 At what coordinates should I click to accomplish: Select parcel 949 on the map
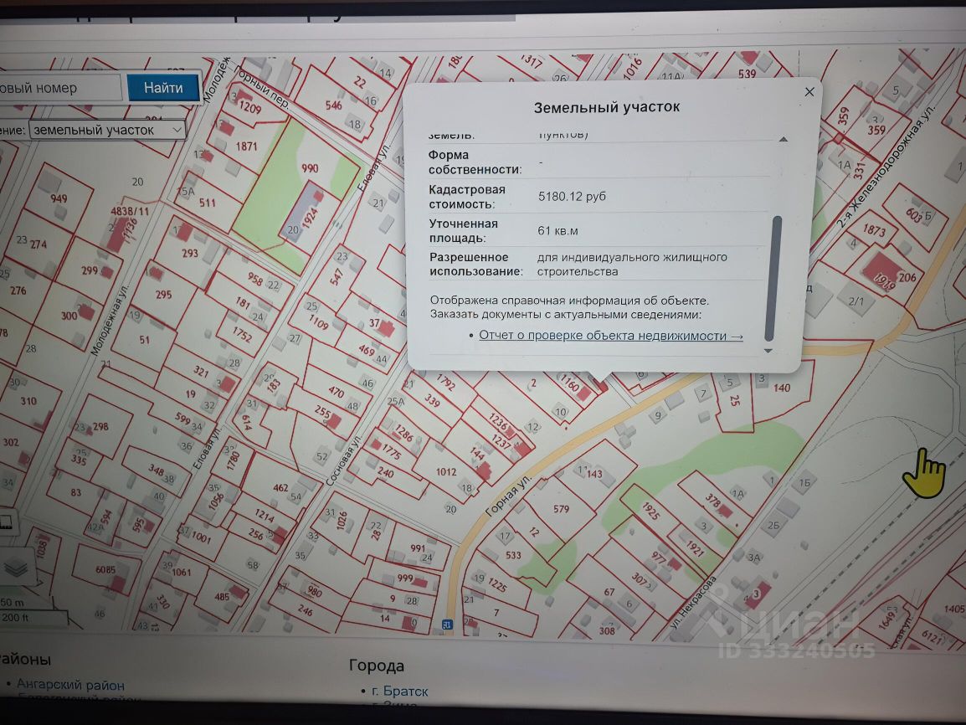tap(59, 198)
